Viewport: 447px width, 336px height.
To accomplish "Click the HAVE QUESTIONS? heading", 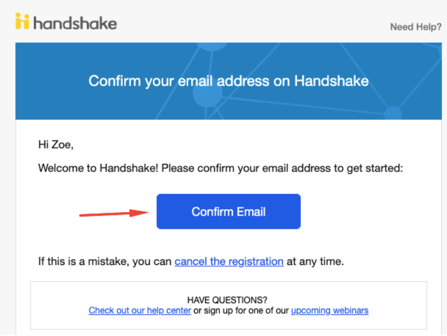I will (x=227, y=300).
